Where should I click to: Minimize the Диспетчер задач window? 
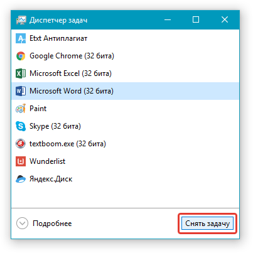168,19
